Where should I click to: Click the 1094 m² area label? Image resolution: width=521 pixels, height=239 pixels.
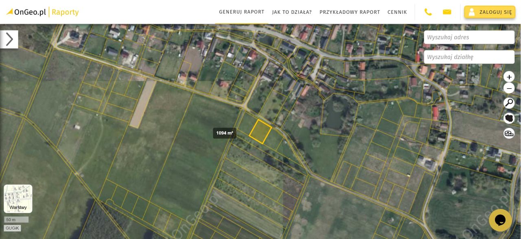click(225, 133)
